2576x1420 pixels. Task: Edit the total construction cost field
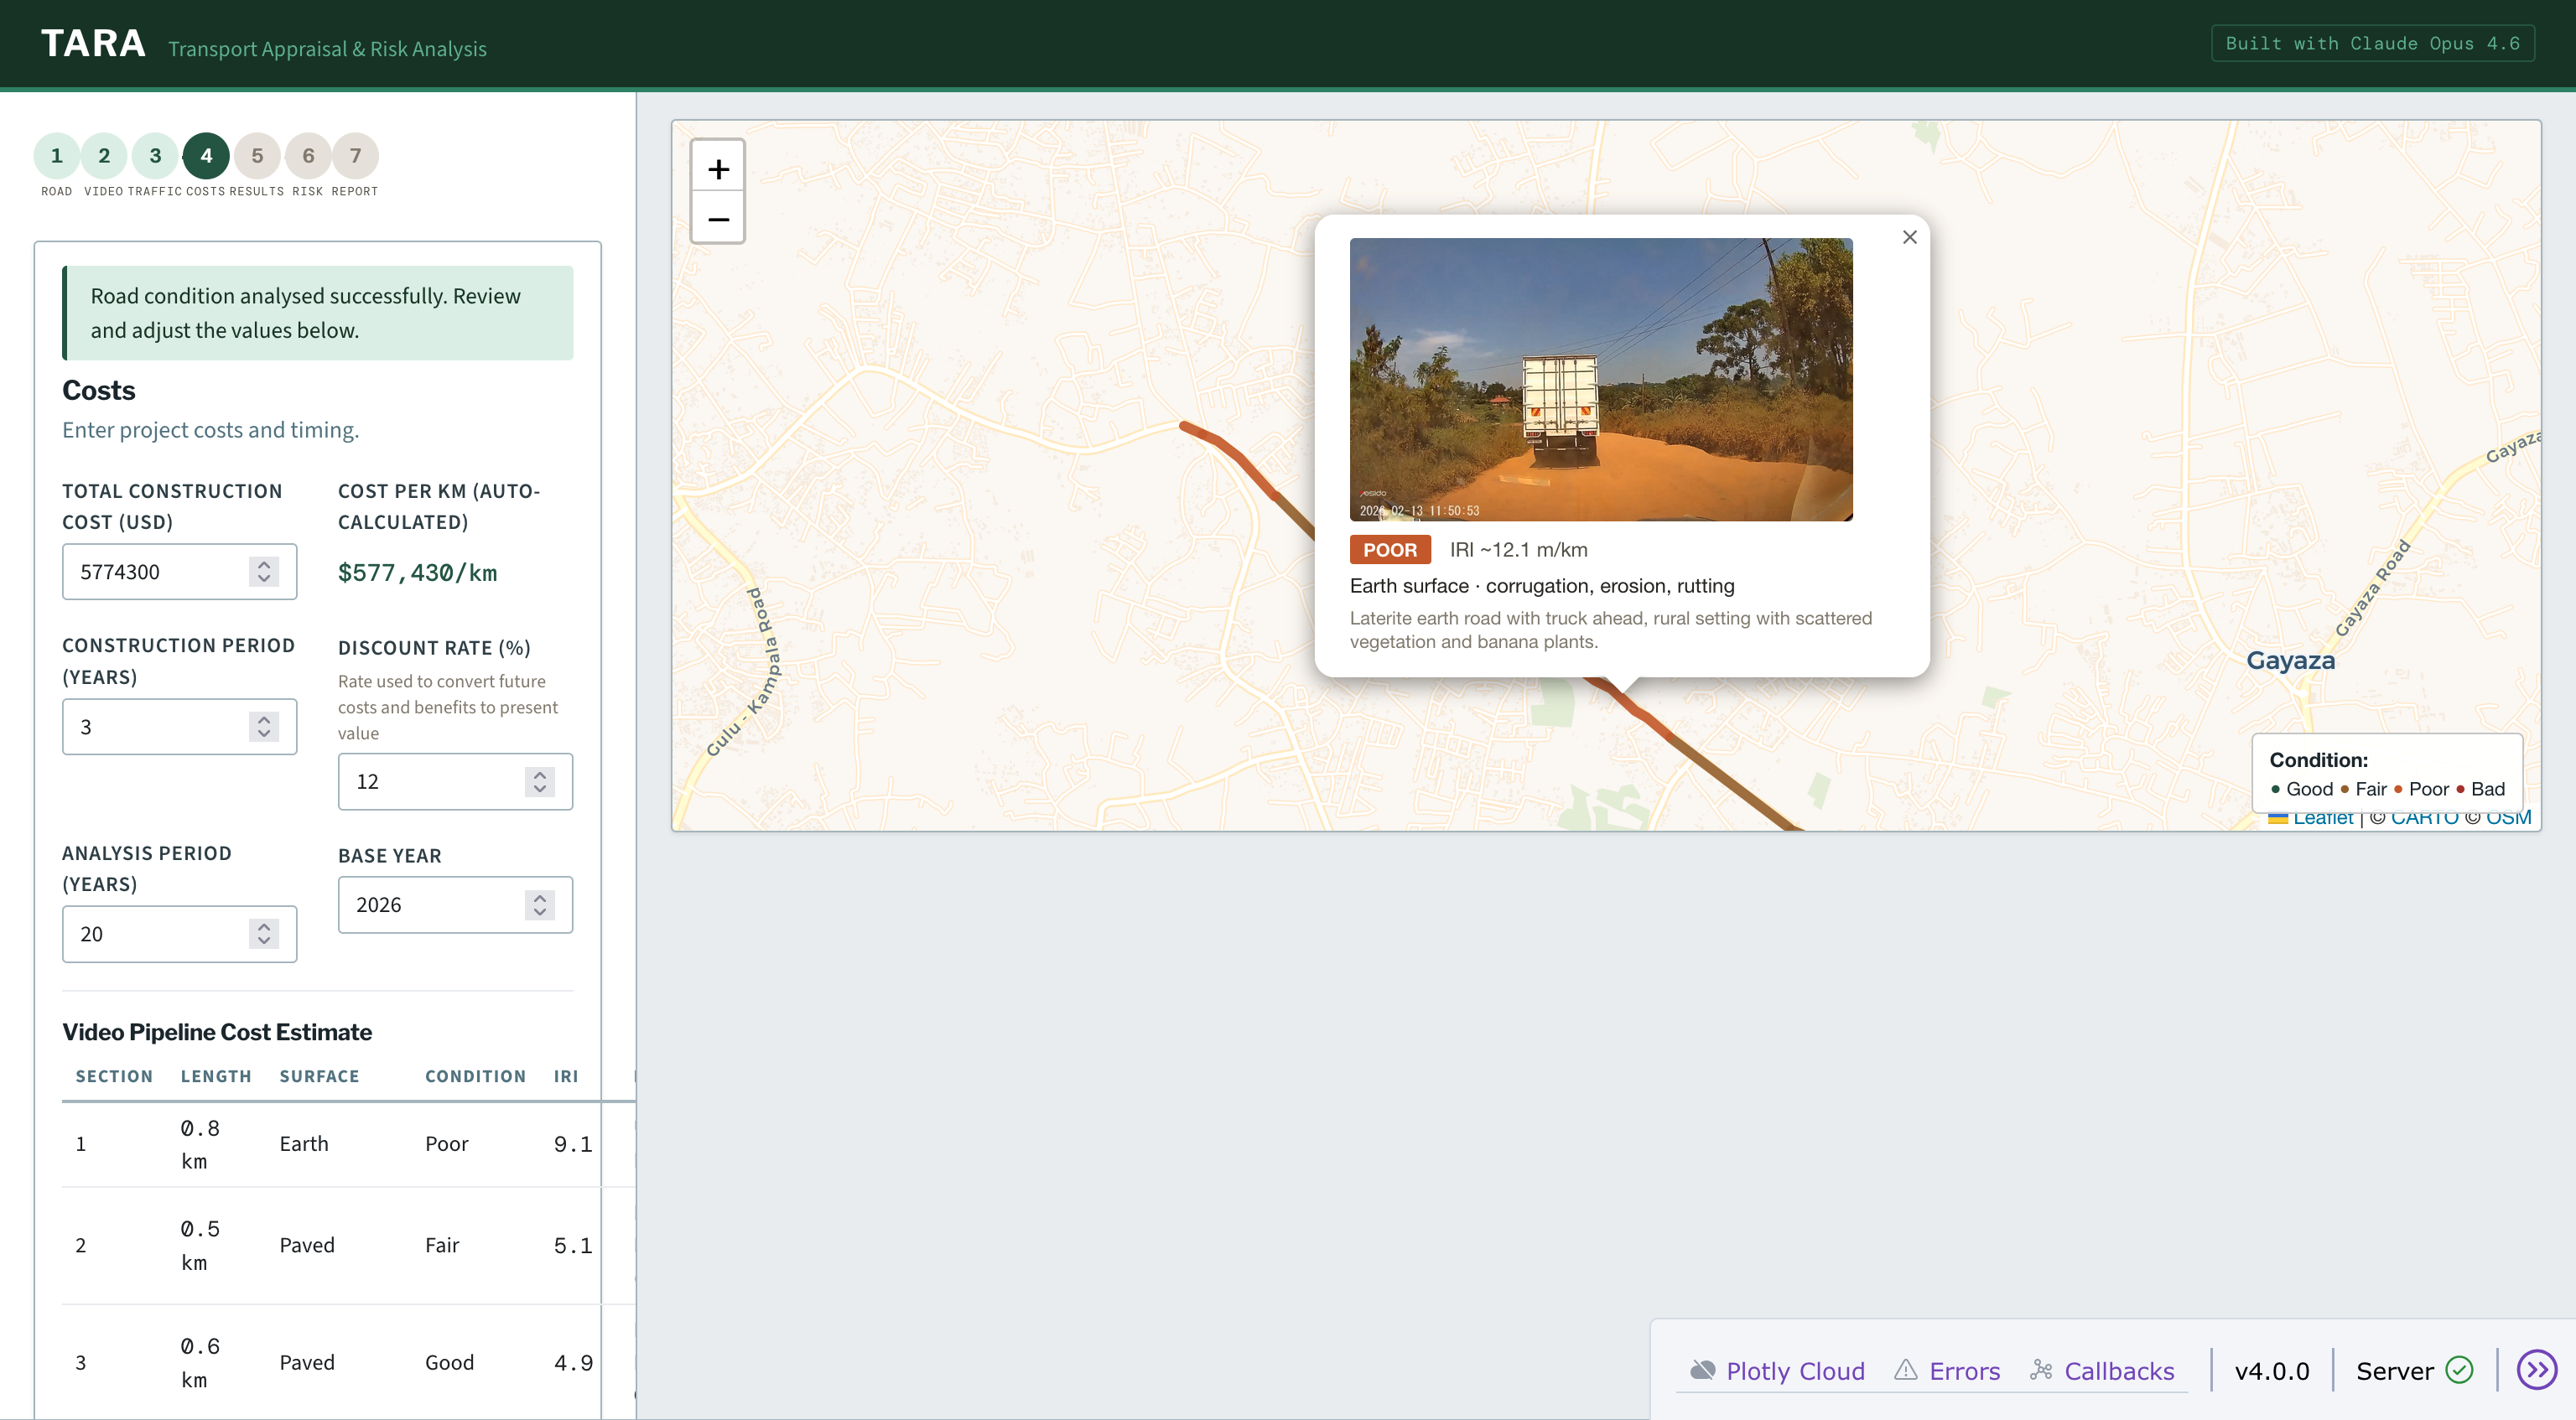click(179, 571)
